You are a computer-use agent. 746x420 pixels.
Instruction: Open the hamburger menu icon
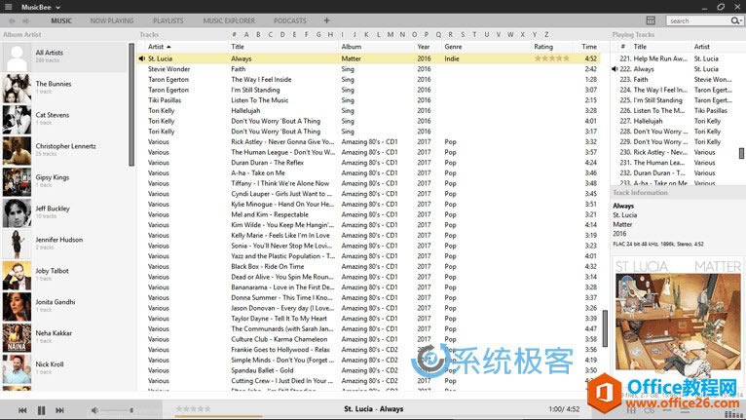pyautogui.click(x=8, y=7)
